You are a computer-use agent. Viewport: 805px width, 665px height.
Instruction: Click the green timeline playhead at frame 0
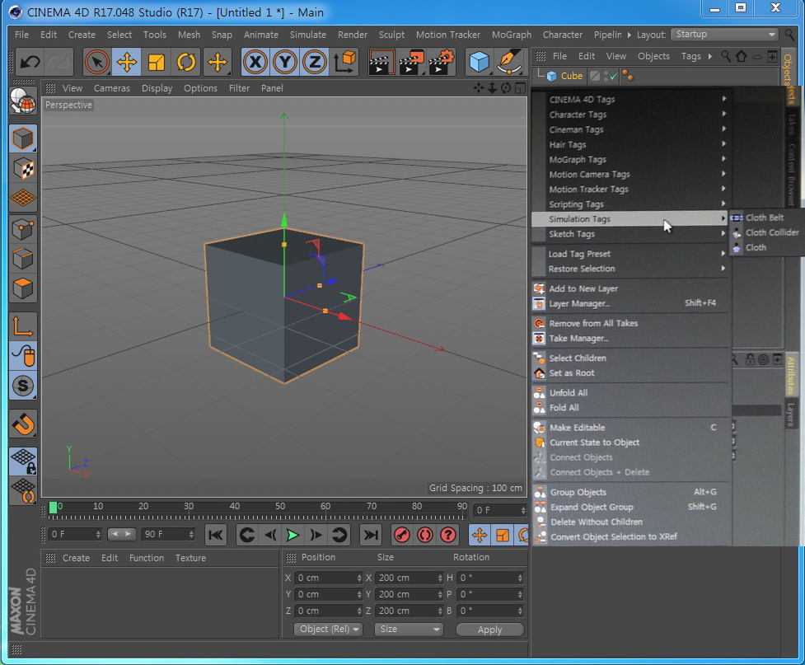53,508
